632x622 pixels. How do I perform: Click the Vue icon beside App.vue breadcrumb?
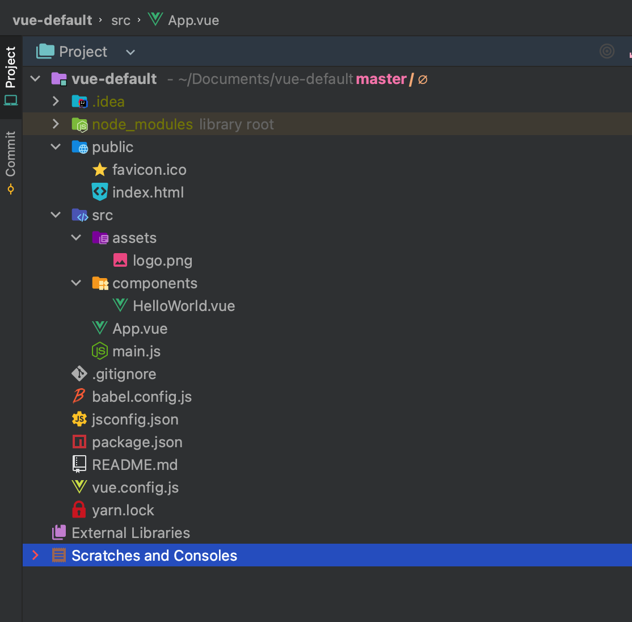(155, 19)
